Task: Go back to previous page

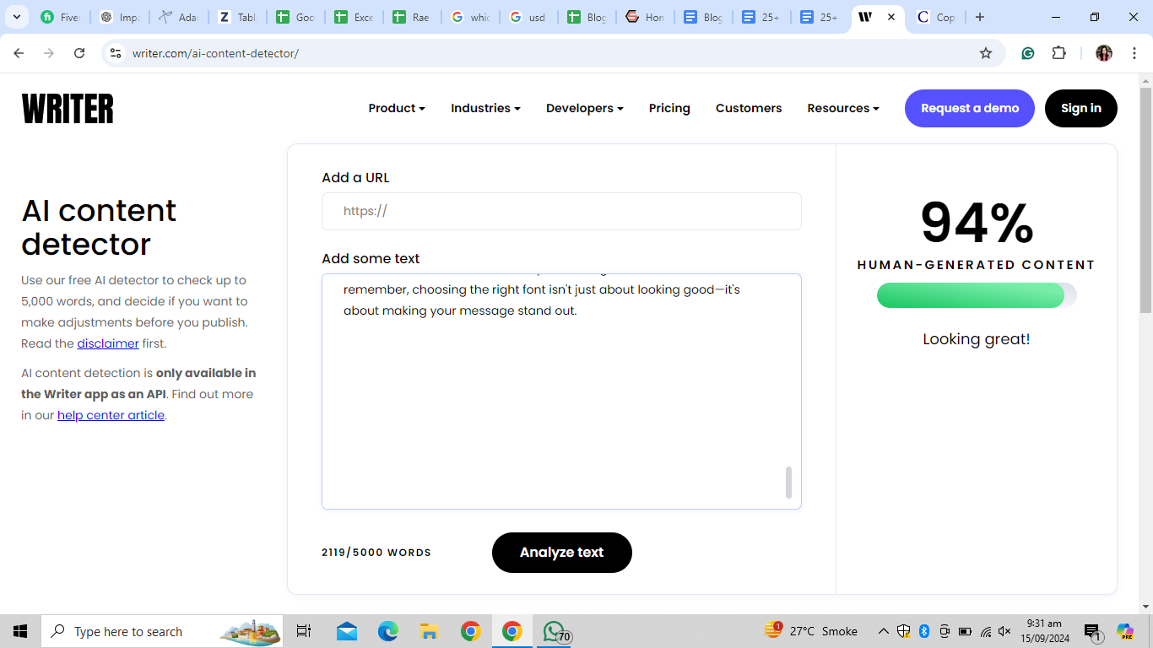Action: [19, 53]
